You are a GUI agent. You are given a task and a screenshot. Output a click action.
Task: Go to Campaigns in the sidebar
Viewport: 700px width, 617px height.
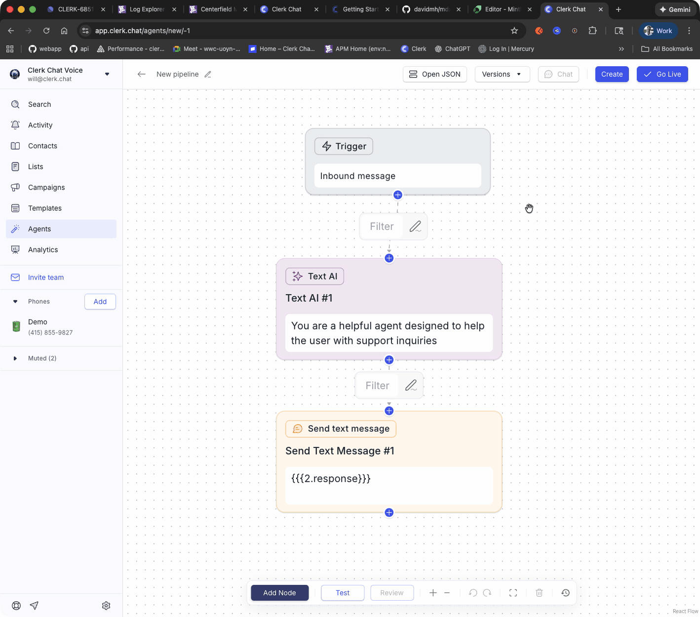61,187
